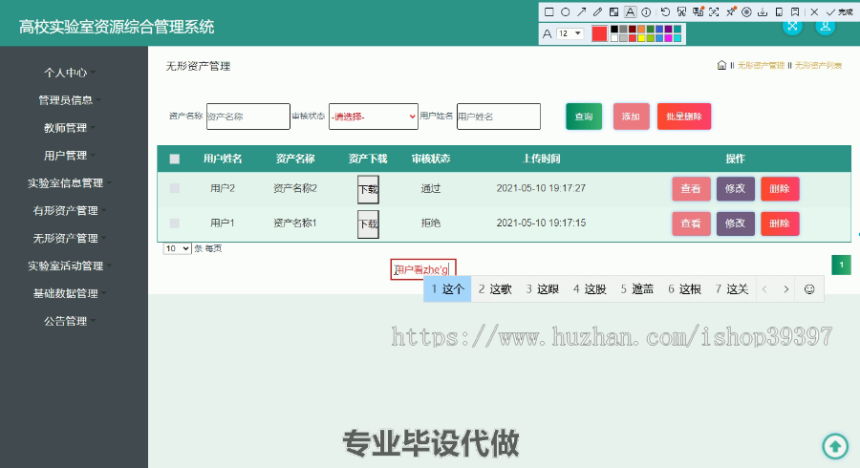860x468 pixels.
Task: Click 完成 to finish the screenshot
Action: pyautogui.click(x=839, y=12)
